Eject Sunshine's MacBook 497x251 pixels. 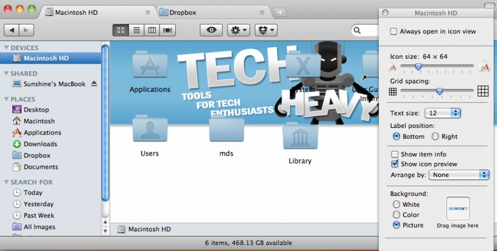coord(94,84)
